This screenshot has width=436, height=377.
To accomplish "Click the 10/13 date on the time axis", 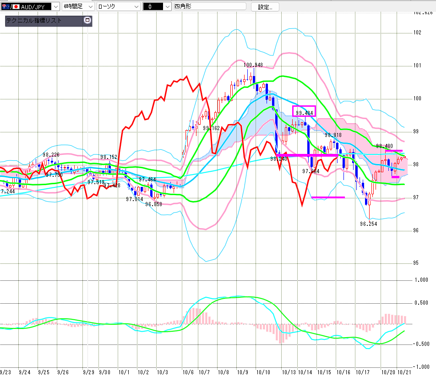I will coord(289,372).
